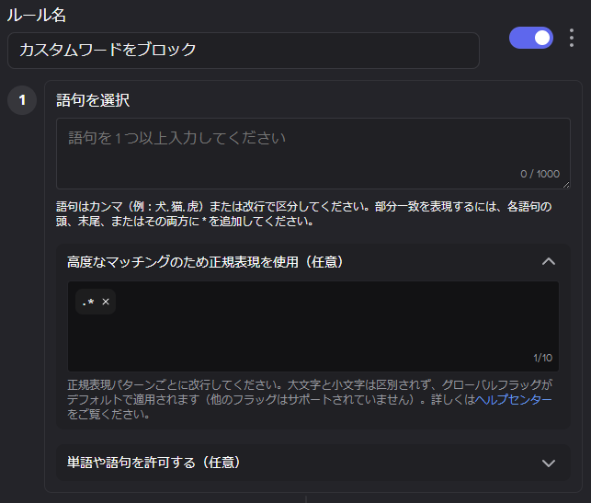Remove the .* regex pattern tag
Screen dimensions: 591x503
point(106,302)
